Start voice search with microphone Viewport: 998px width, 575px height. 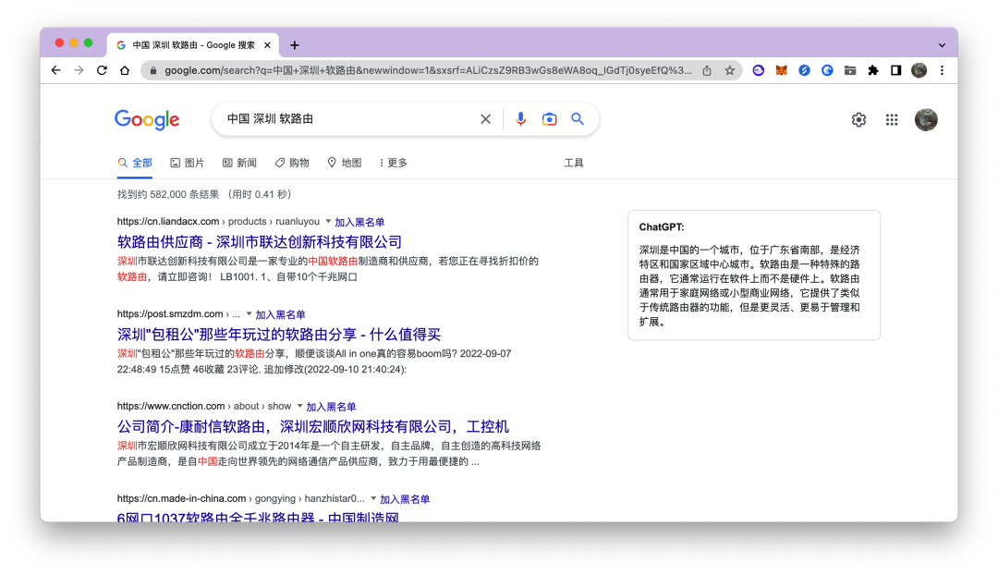520,119
